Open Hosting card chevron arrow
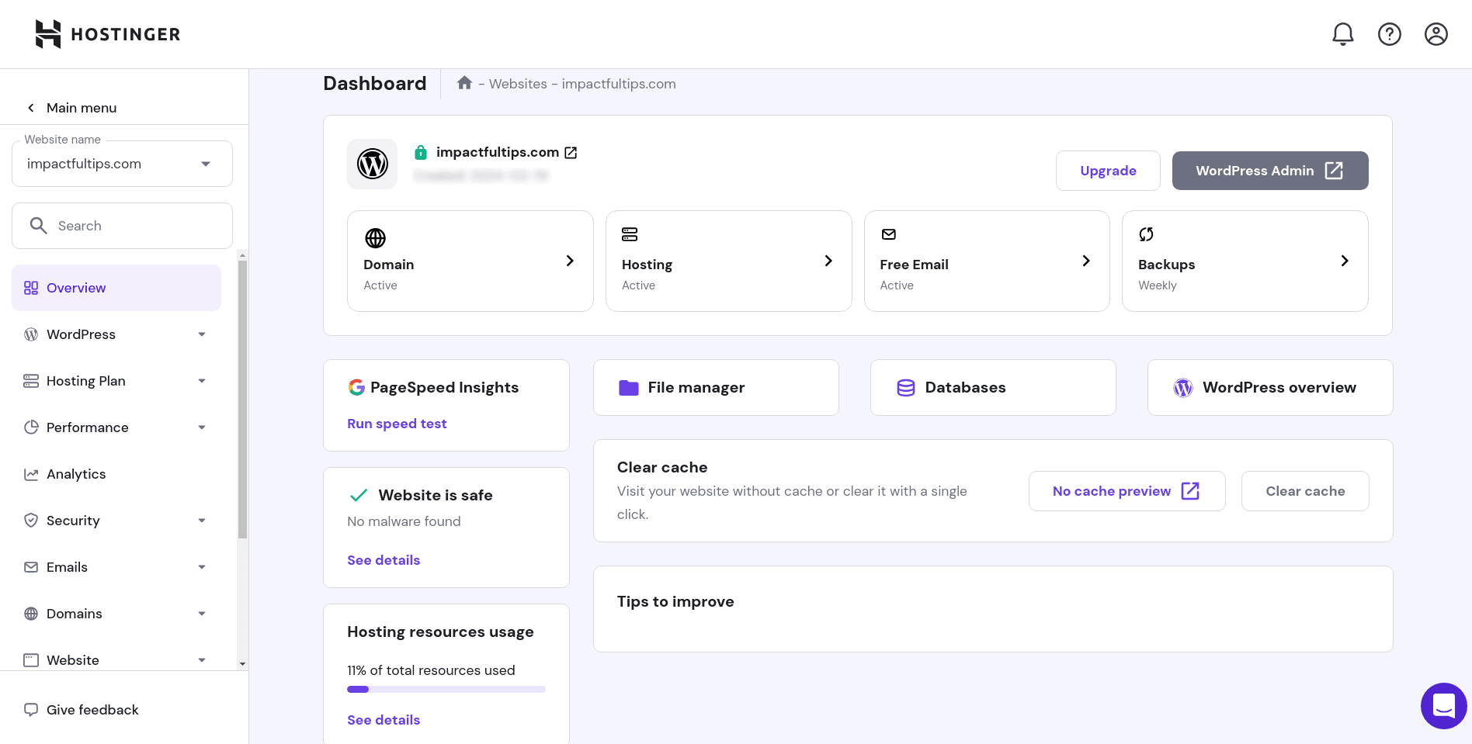The image size is (1472, 744). point(828,261)
